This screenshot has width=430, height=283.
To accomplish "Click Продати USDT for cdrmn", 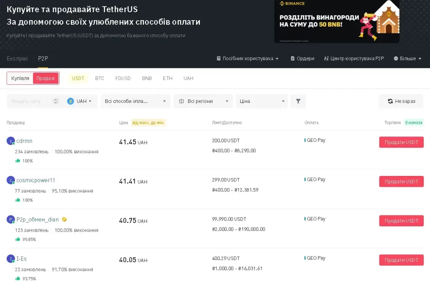I will point(401,142).
